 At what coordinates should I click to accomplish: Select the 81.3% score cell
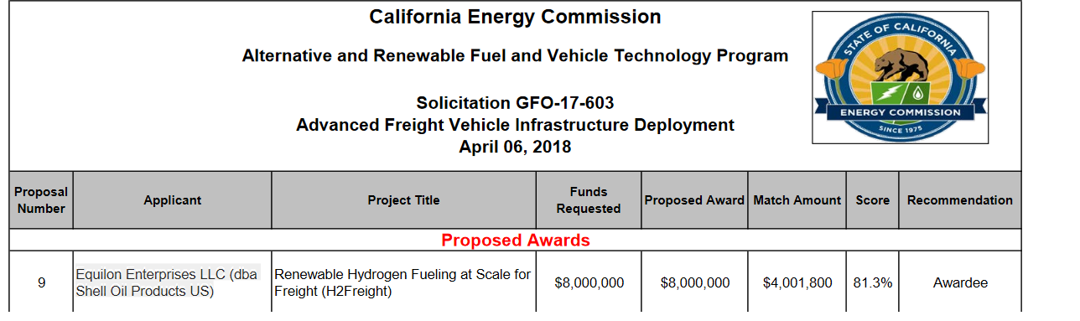[x=872, y=283]
